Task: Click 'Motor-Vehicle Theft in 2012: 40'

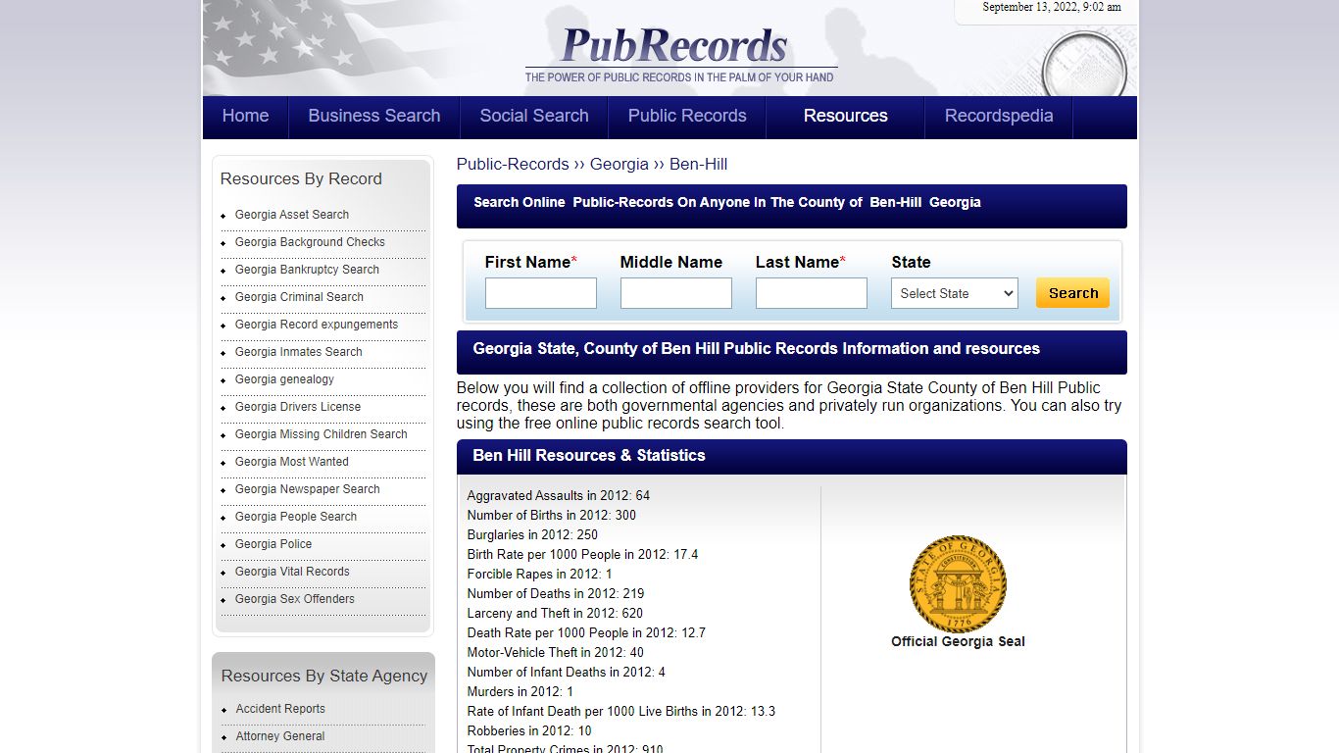Action: pos(556,653)
